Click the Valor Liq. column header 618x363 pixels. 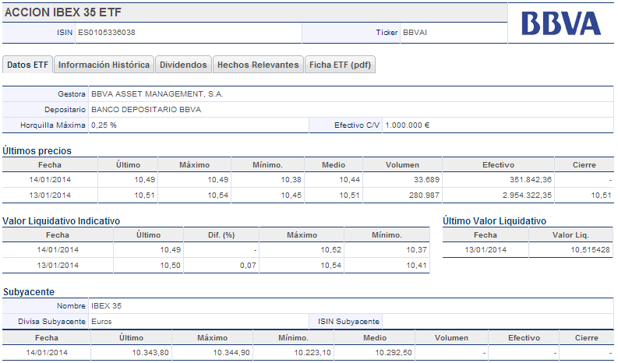[570, 235]
